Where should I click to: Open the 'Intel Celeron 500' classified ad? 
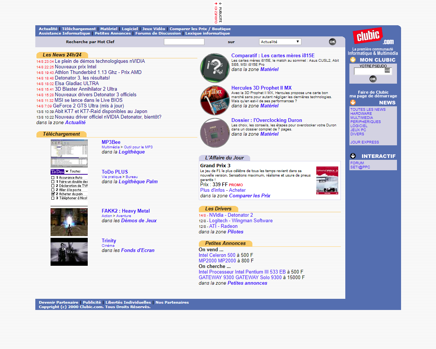[x=217, y=255]
